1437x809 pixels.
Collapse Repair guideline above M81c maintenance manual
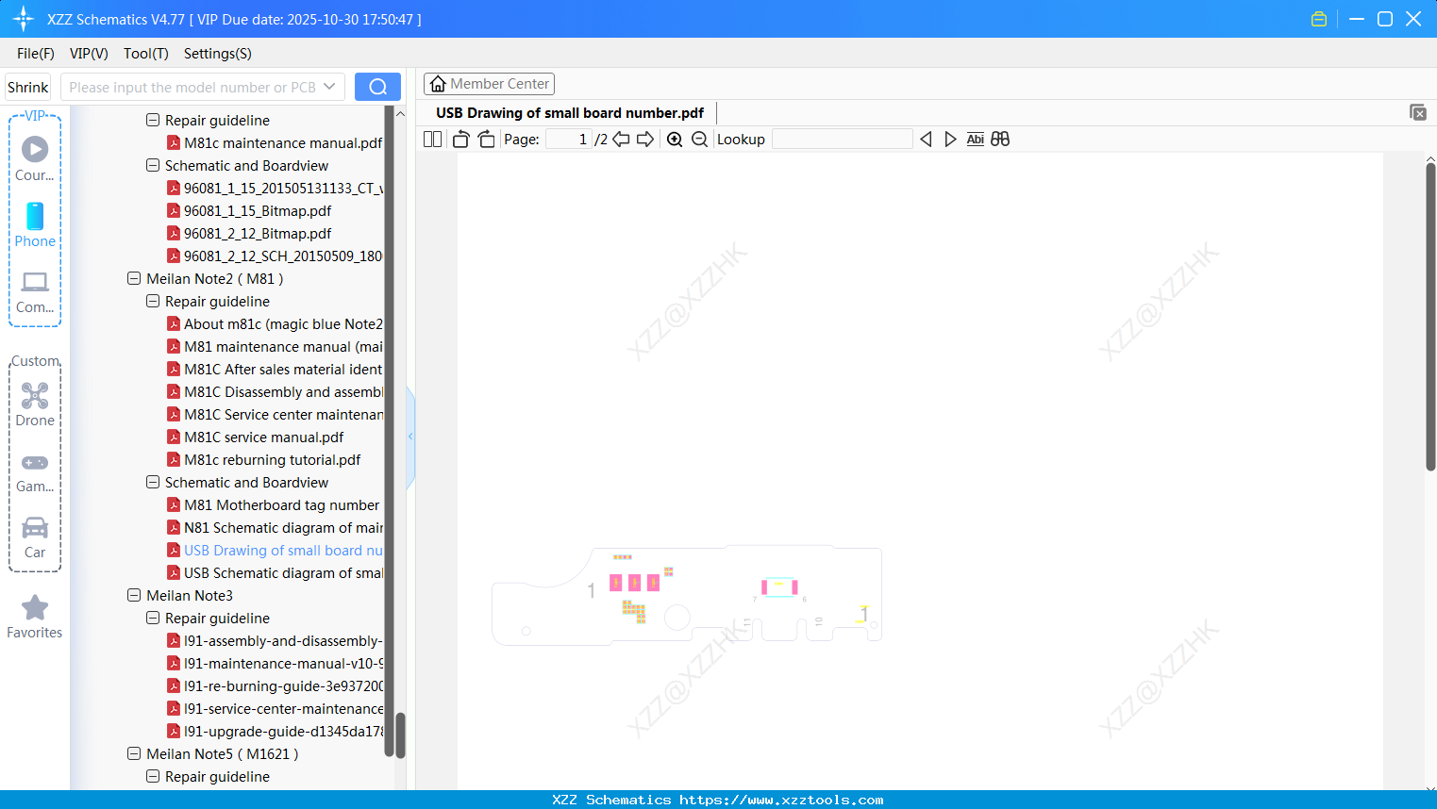(153, 120)
